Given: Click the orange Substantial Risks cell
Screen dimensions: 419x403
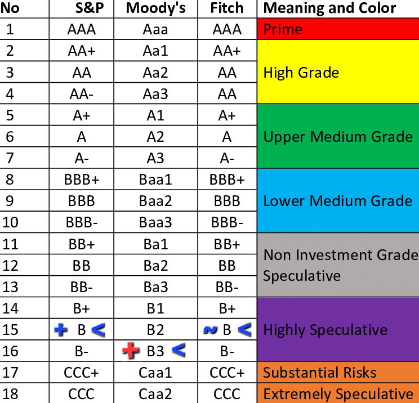Looking at the screenshot, I should 338,373.
